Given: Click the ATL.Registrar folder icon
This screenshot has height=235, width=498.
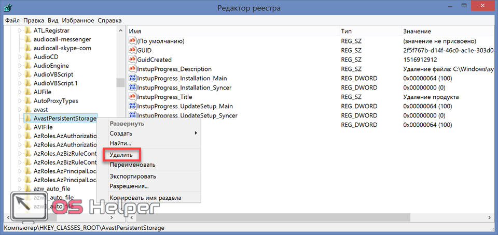Looking at the screenshot, I should [28, 31].
